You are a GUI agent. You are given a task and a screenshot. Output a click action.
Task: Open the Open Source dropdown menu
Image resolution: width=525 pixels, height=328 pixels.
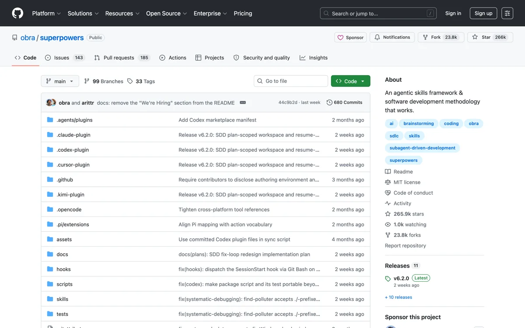[x=167, y=14]
